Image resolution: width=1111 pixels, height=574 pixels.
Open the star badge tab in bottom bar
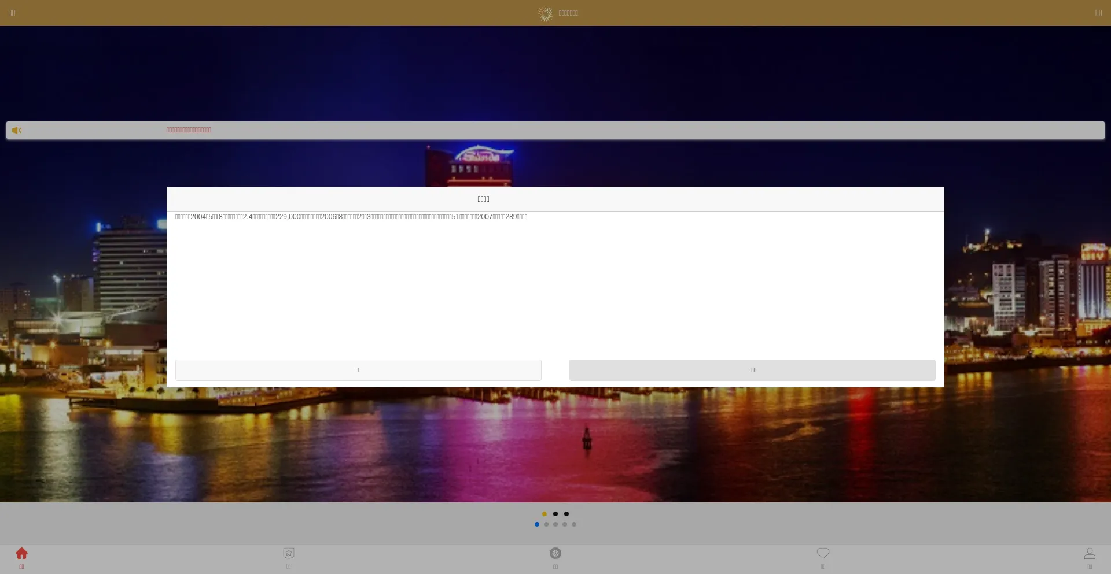[289, 554]
